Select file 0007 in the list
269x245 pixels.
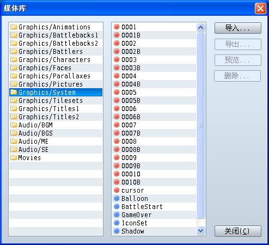pyautogui.click(x=154, y=125)
